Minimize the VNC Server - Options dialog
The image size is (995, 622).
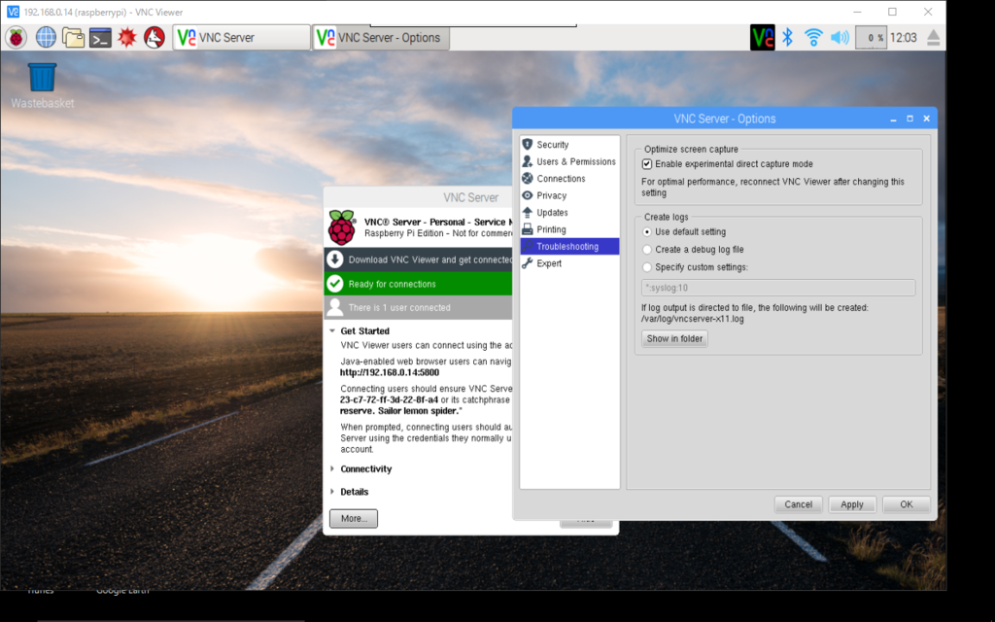click(893, 119)
